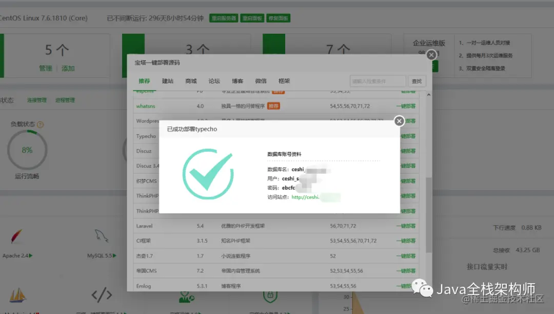Click the code brackets software icon
This screenshot has width=554, height=314.
point(102,295)
